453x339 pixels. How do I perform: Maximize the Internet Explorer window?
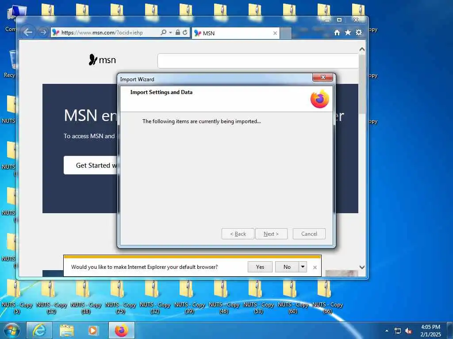[x=339, y=20]
